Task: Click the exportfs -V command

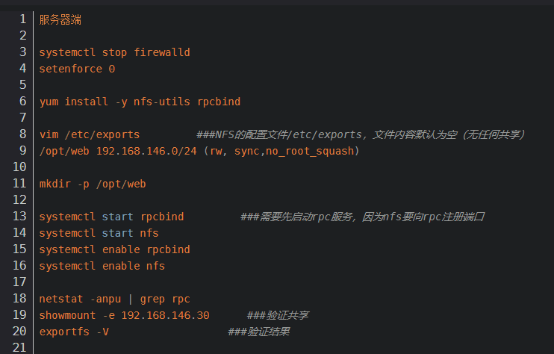Action: [x=74, y=332]
